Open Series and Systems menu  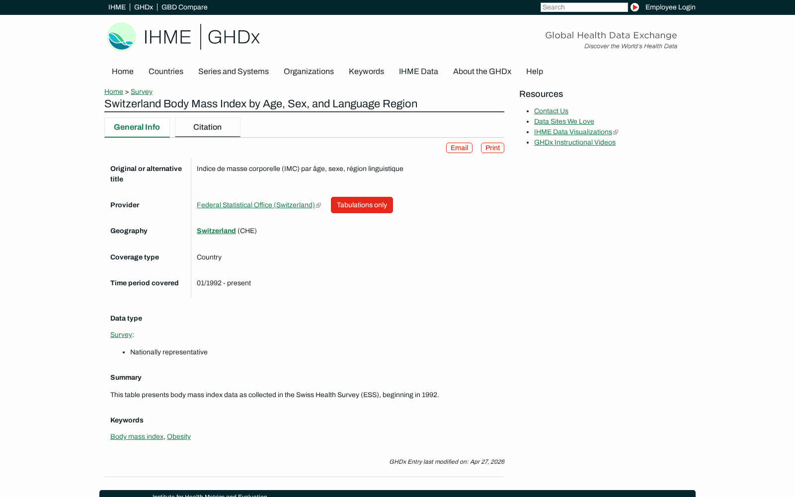[234, 72]
